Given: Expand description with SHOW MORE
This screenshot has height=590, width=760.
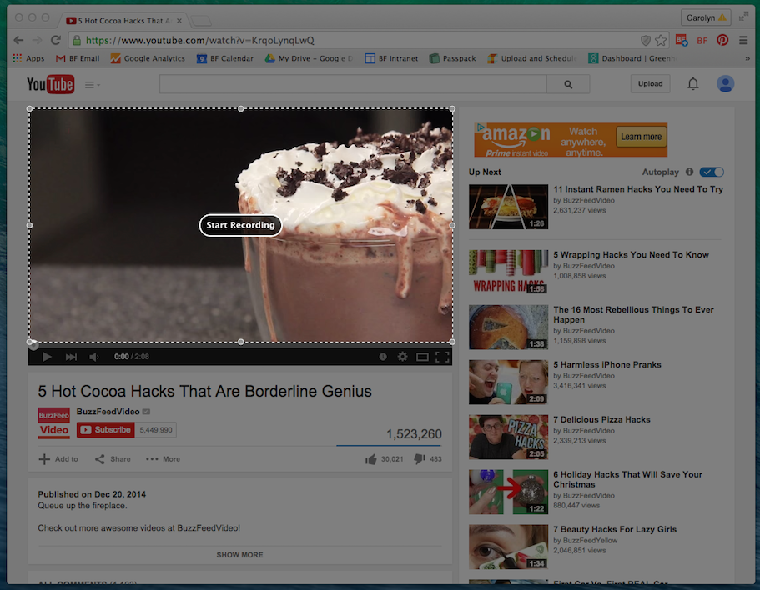Looking at the screenshot, I should click(240, 555).
